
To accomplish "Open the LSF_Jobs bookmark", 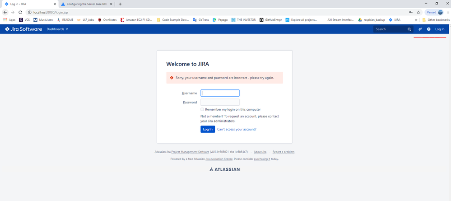I will tap(85, 20).
